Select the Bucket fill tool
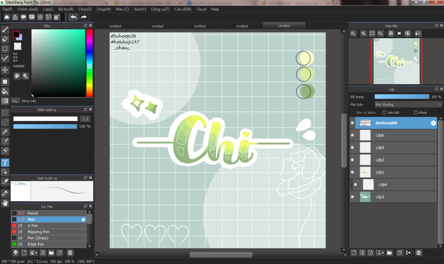This screenshot has height=264, width=444. (5, 91)
